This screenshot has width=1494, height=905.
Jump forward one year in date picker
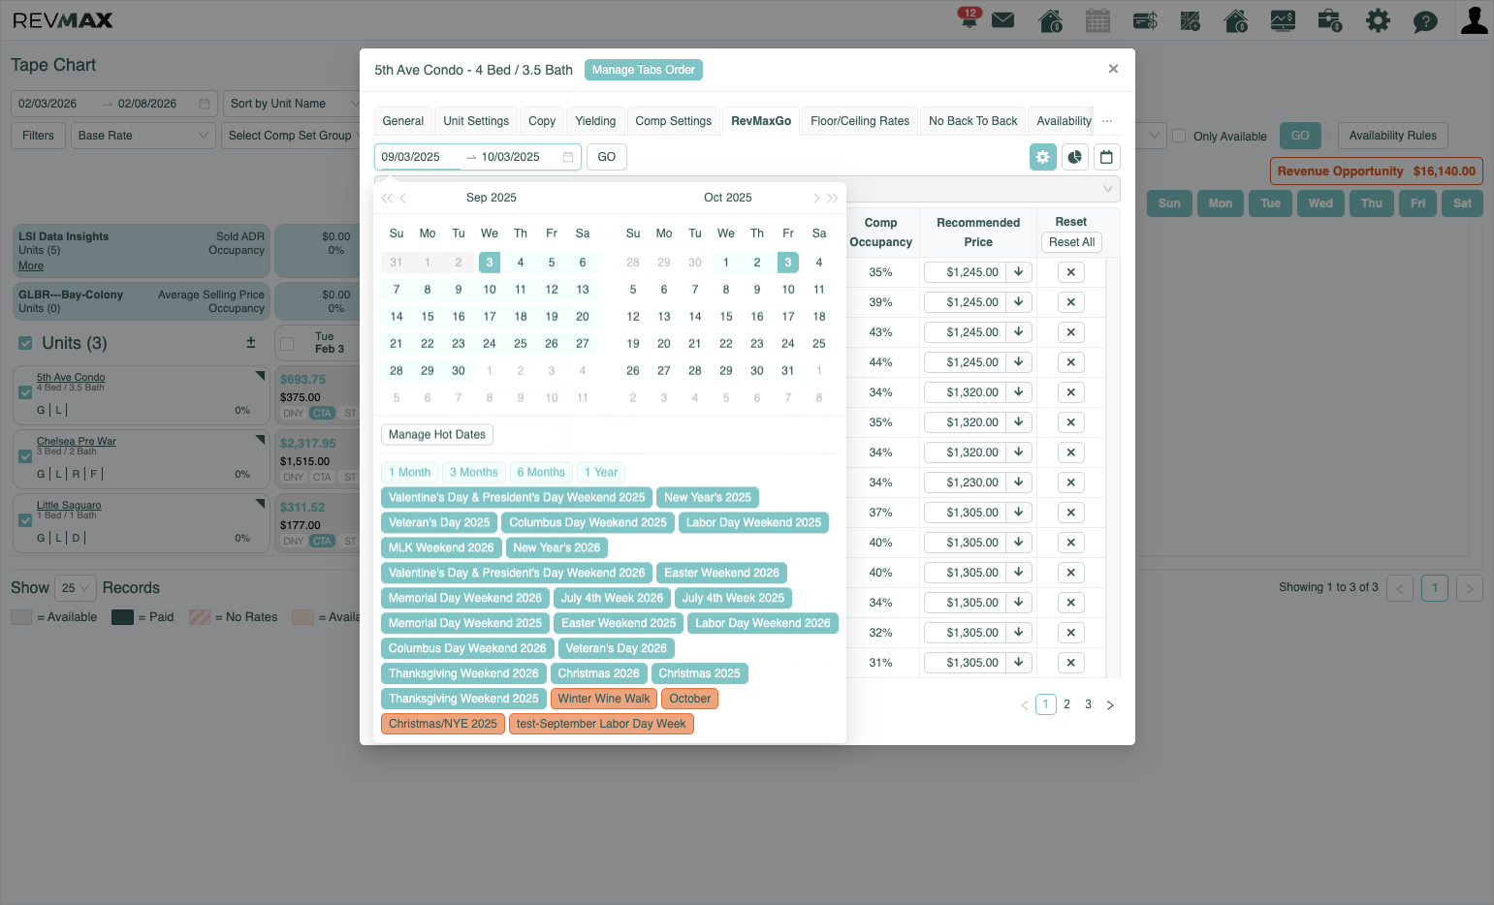833,198
